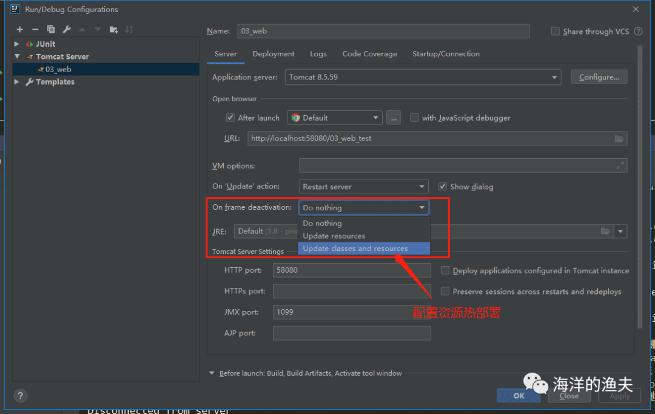This screenshot has width=655, height=414.
Task: Collapse the Before launch section
Action: (x=212, y=373)
